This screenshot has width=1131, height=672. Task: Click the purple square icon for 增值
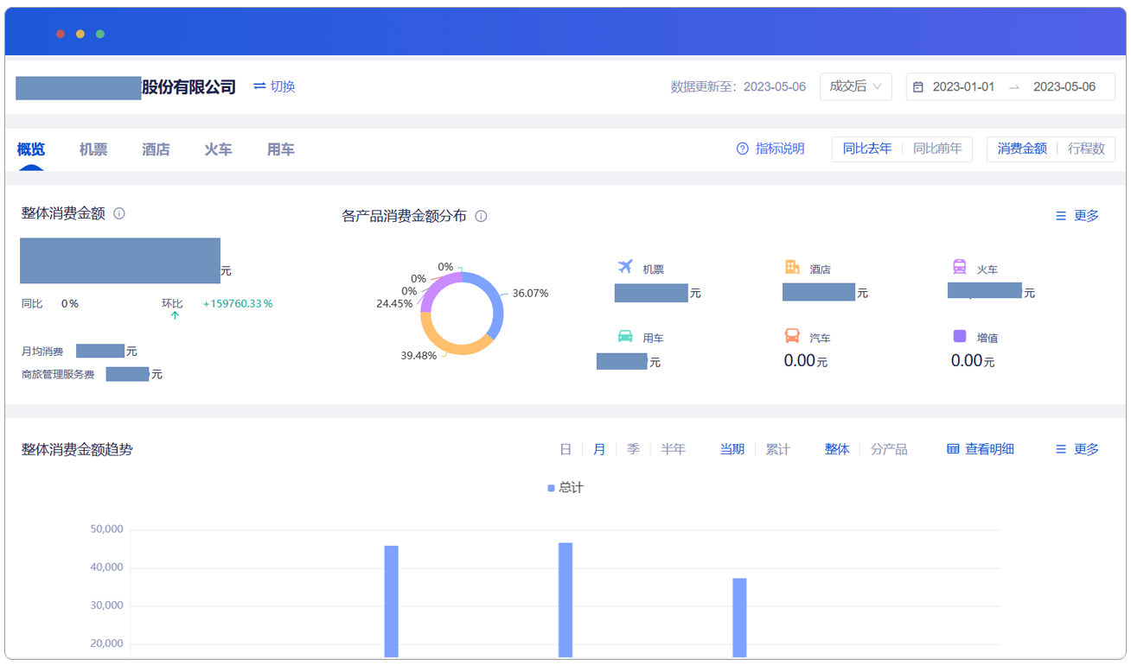960,336
